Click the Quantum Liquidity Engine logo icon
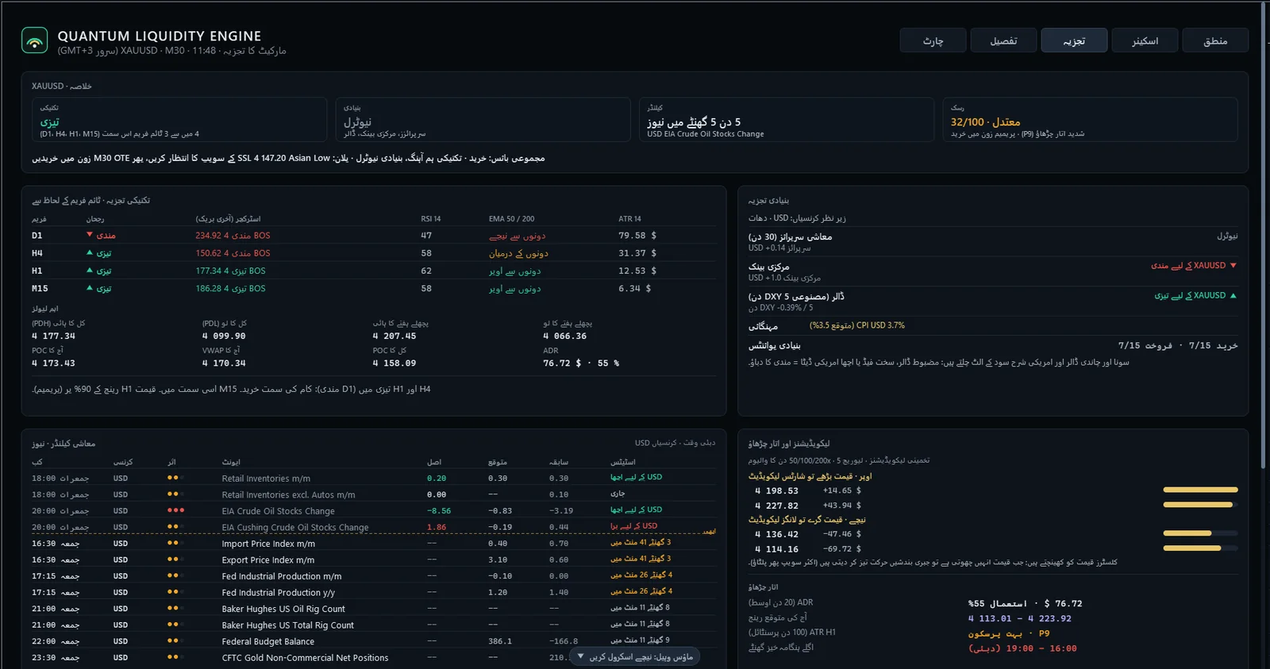 click(x=34, y=40)
